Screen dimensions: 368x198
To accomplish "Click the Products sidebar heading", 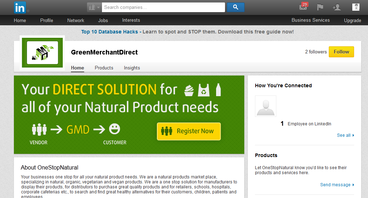I will [x=266, y=155].
